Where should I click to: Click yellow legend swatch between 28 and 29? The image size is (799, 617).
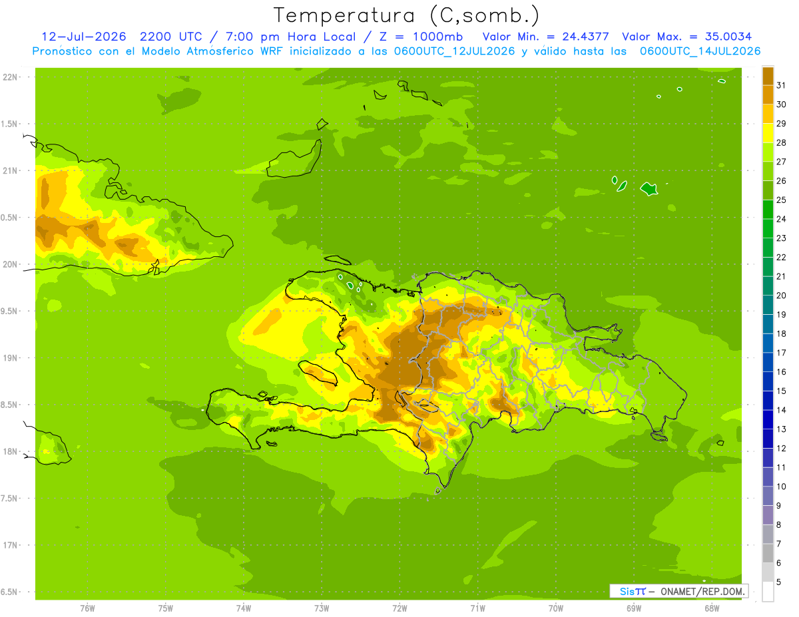tap(768, 133)
